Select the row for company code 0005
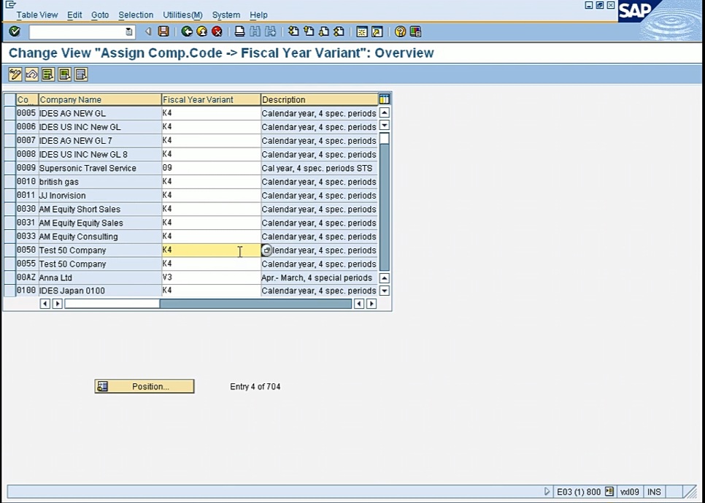 click(x=9, y=113)
